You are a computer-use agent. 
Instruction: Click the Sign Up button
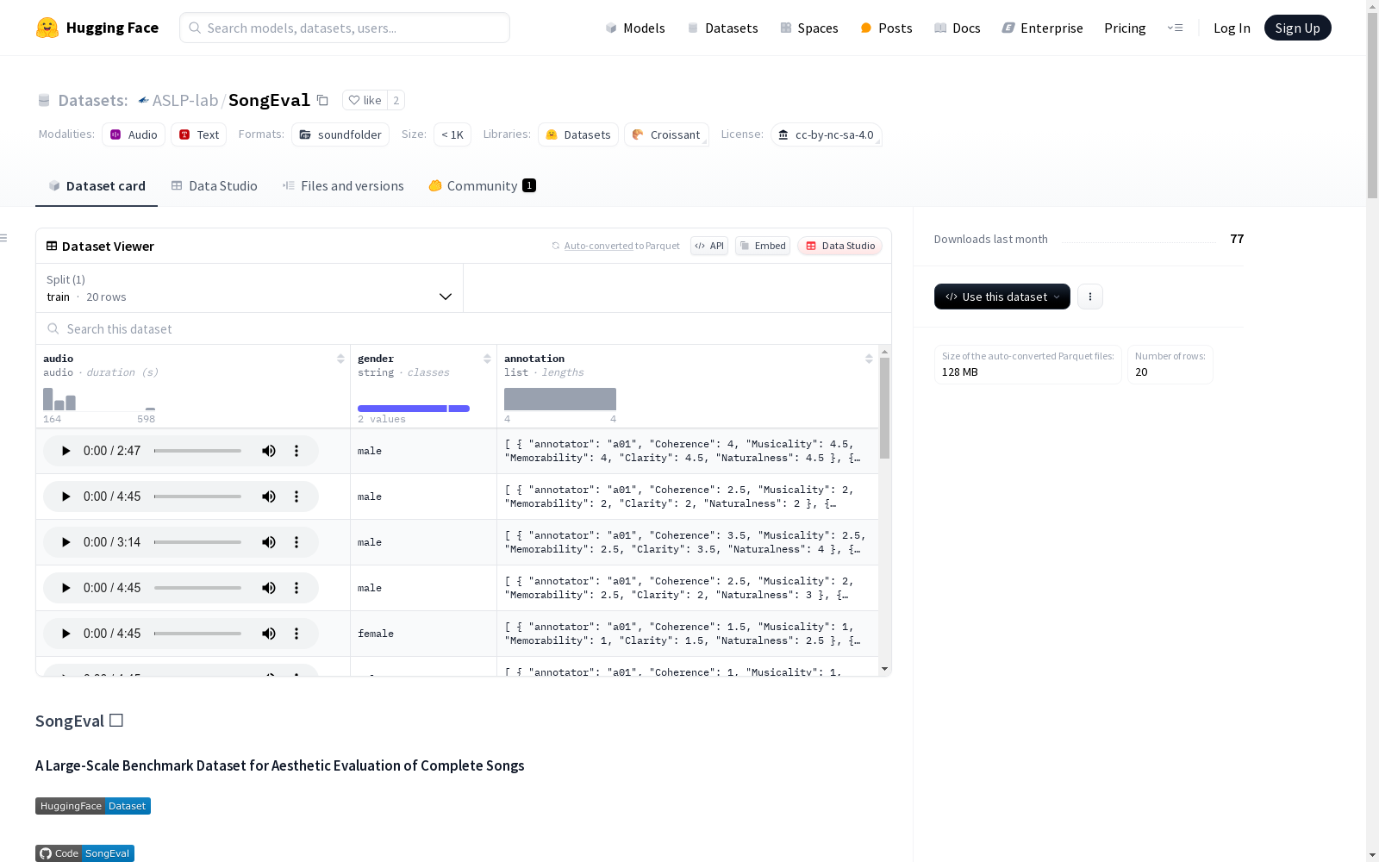[x=1298, y=28]
